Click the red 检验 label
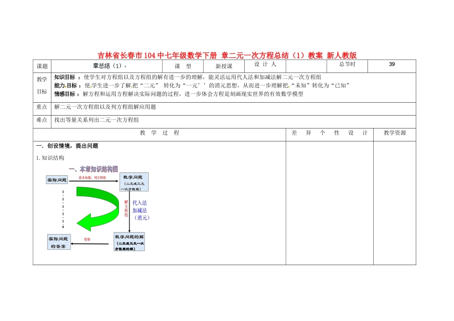Screen dimensions: 454x321 [87, 239]
